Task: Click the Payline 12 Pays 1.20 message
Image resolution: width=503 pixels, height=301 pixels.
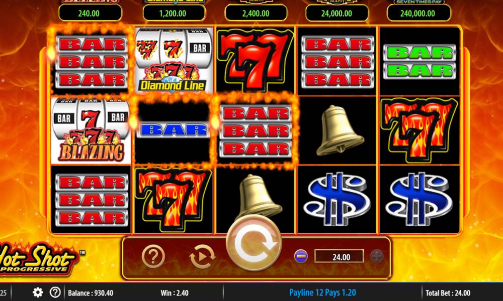Action: coord(322,292)
